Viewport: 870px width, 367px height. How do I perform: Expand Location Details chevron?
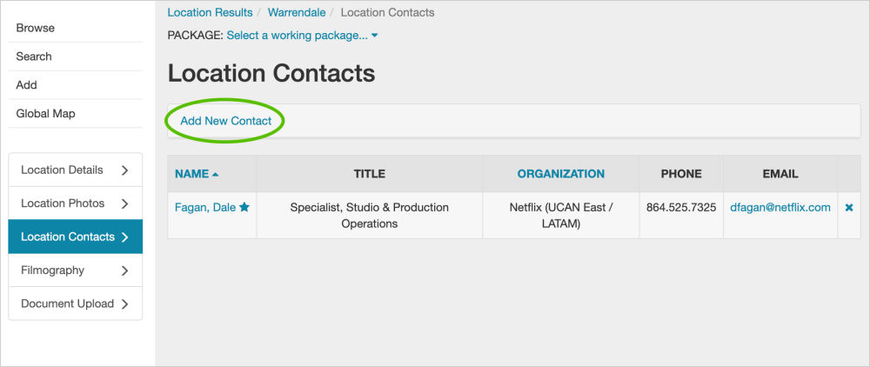pos(124,170)
